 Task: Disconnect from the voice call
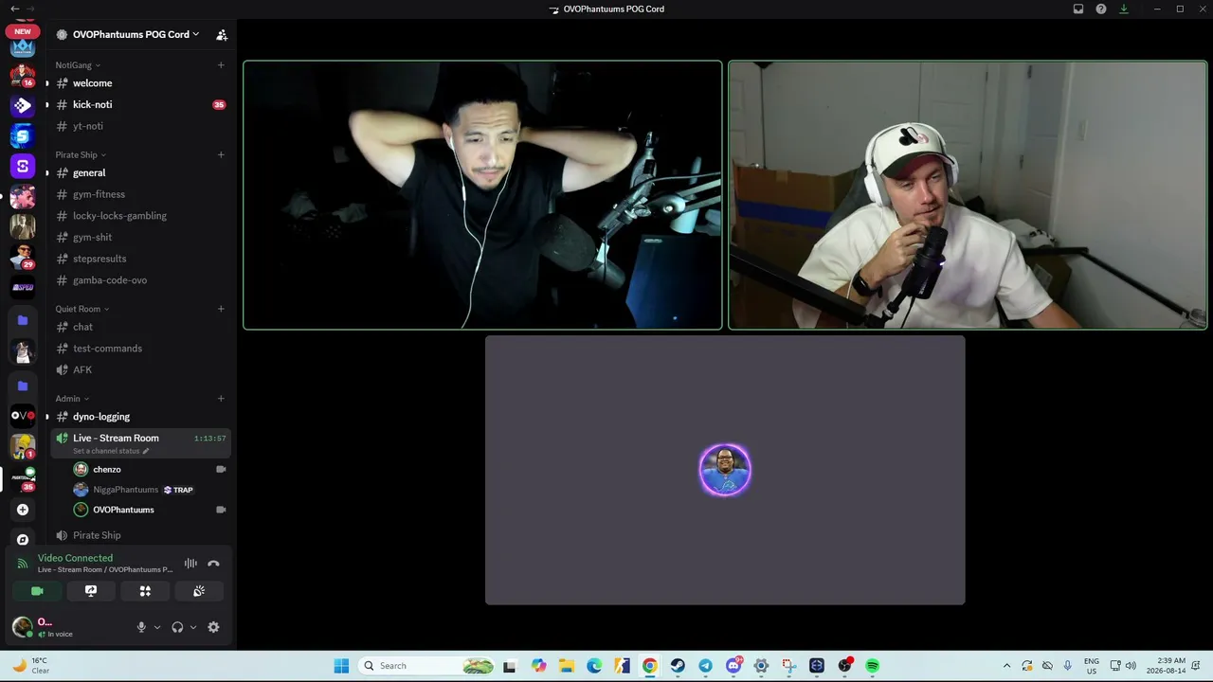213,564
